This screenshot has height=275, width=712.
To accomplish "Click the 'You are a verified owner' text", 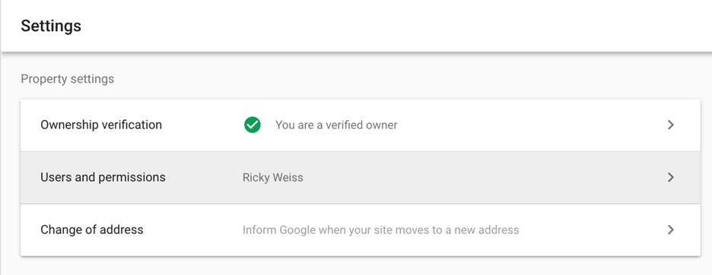I will 336,125.
